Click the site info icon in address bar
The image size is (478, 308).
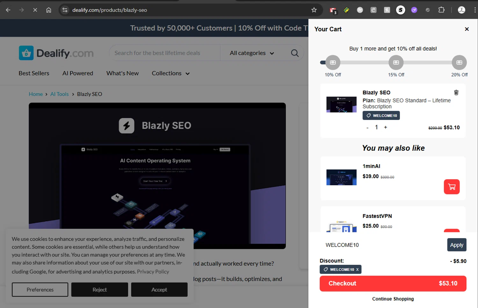pyautogui.click(x=65, y=10)
